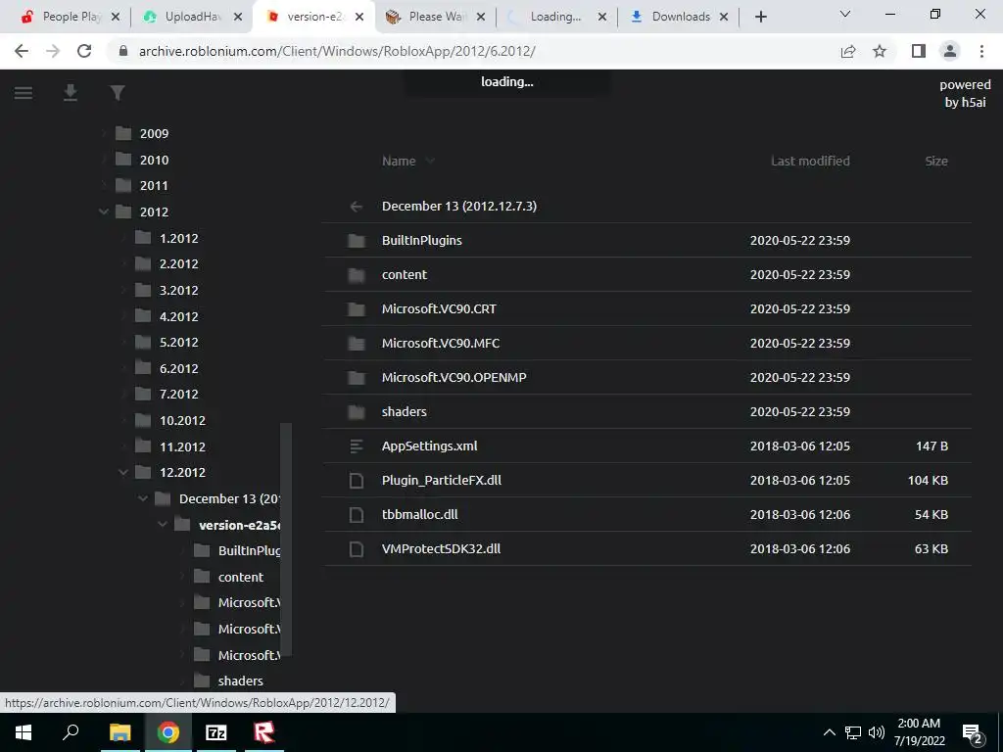Collapse the 12.2012 tree folder

click(x=123, y=473)
